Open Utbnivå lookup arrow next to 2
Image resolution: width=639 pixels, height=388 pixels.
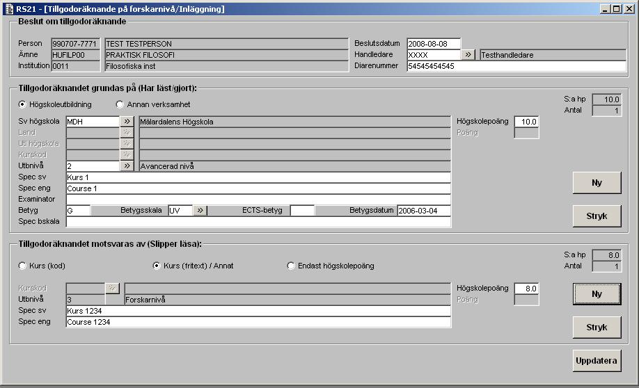click(x=127, y=165)
